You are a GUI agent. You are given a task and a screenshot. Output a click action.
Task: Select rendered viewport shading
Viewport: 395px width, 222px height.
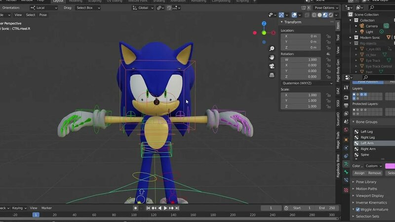331,15
